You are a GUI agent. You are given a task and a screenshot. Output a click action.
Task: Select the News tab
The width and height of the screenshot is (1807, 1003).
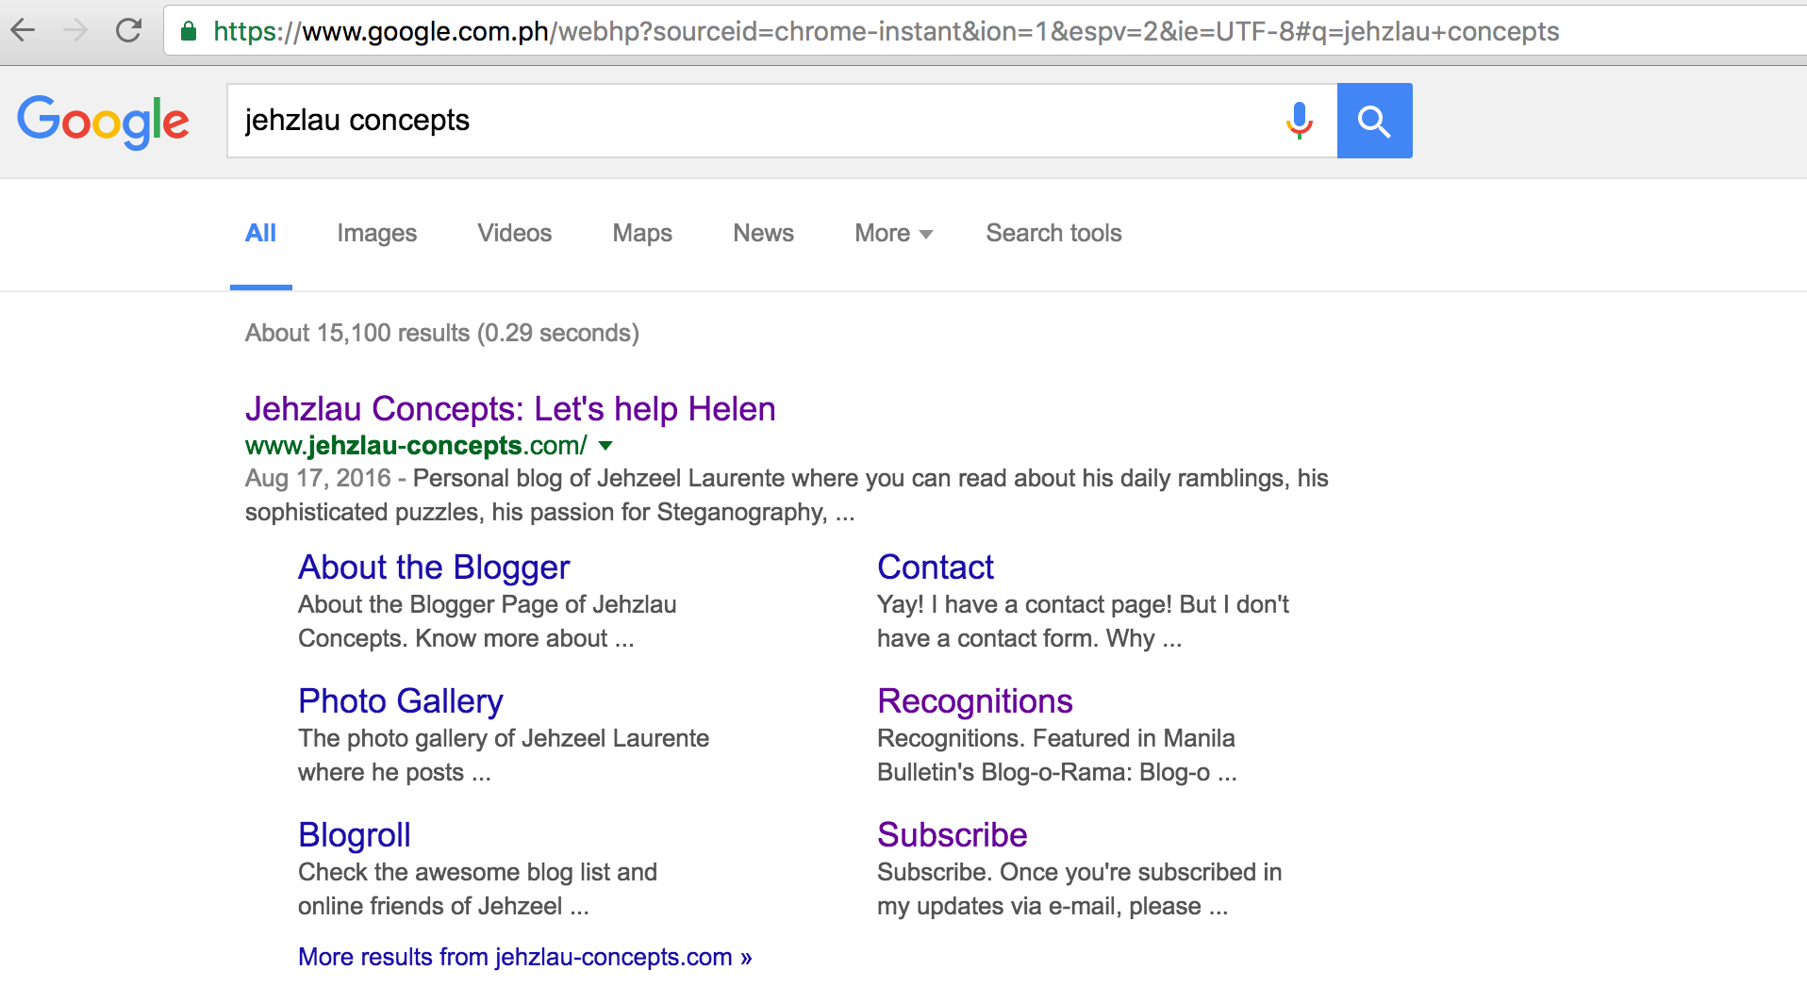point(763,233)
